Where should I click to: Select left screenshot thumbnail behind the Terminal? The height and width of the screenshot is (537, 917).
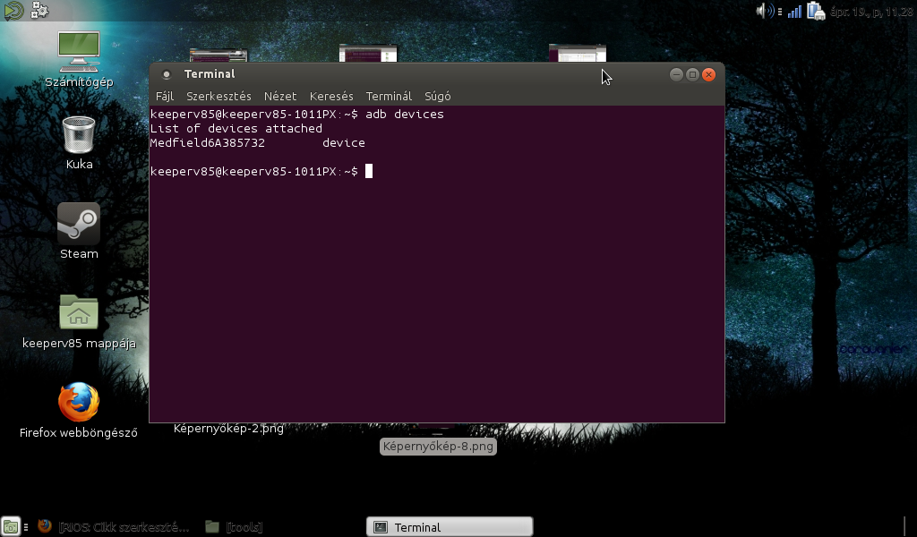click(219, 56)
